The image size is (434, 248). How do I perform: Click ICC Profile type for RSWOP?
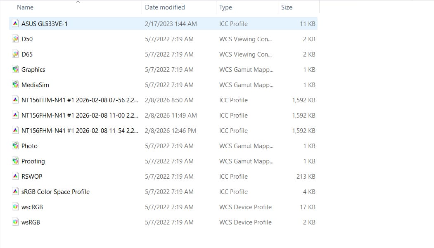(233, 176)
